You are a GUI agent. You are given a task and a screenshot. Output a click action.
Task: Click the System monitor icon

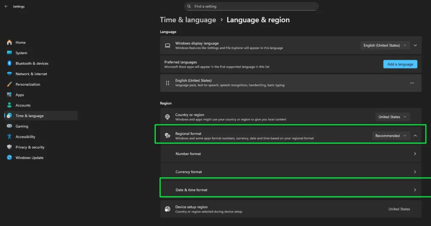tap(9, 53)
